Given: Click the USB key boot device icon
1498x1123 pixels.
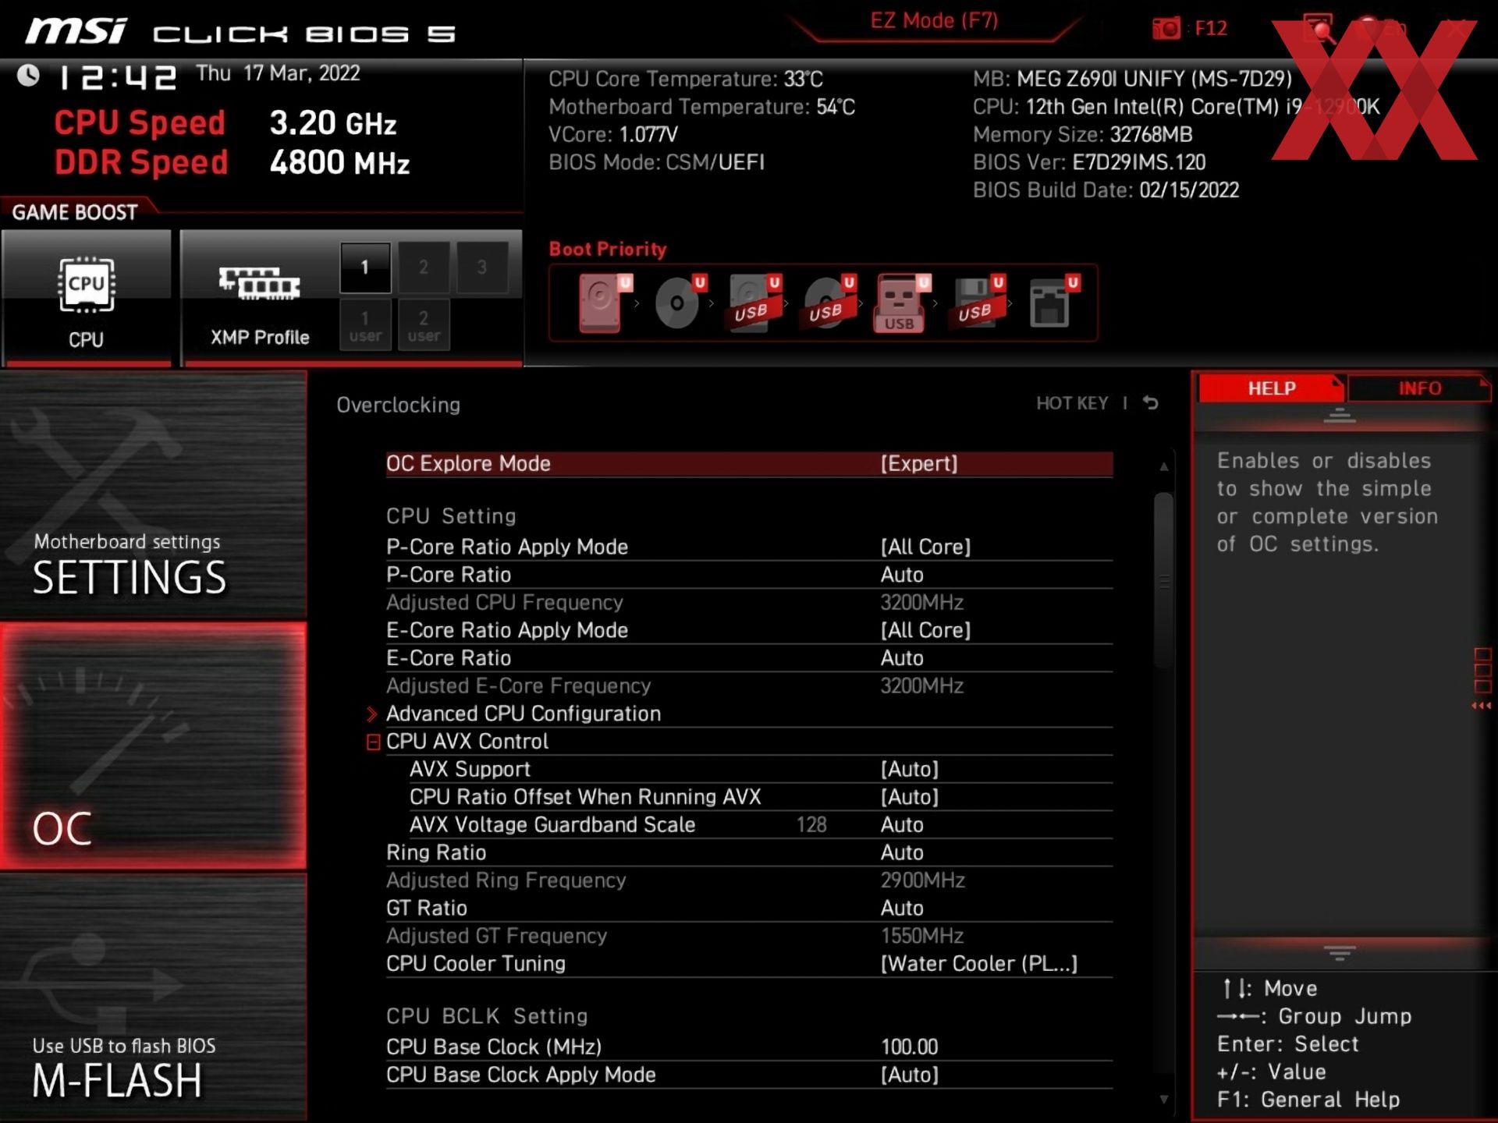Looking at the screenshot, I should pos(902,303).
